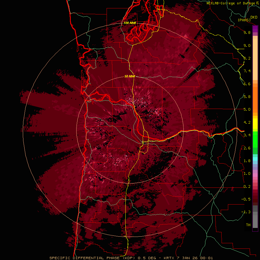Click the -1.3 value on color scale
The width and height of the screenshot is (260, 260).
coord(246,212)
